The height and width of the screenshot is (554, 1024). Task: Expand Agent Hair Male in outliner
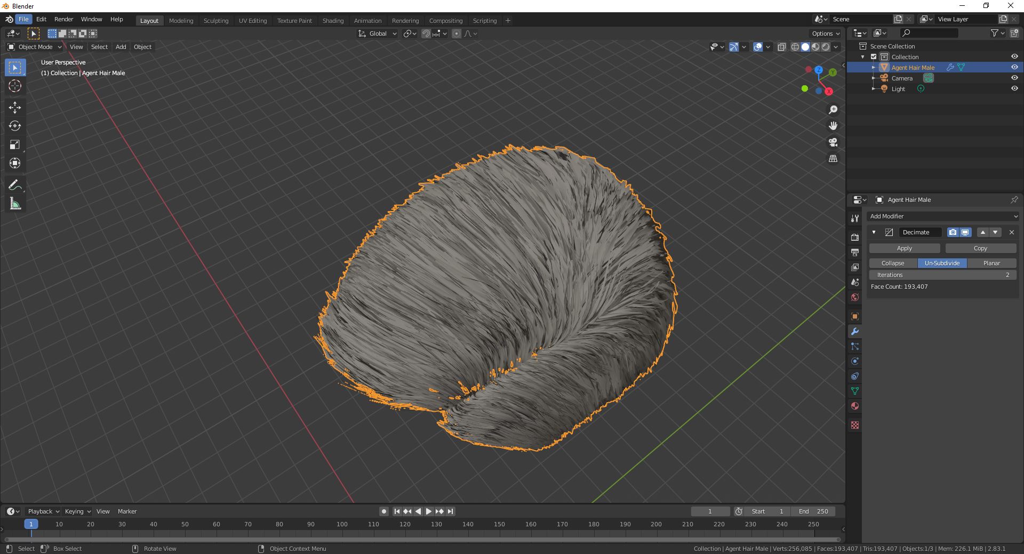pos(873,68)
